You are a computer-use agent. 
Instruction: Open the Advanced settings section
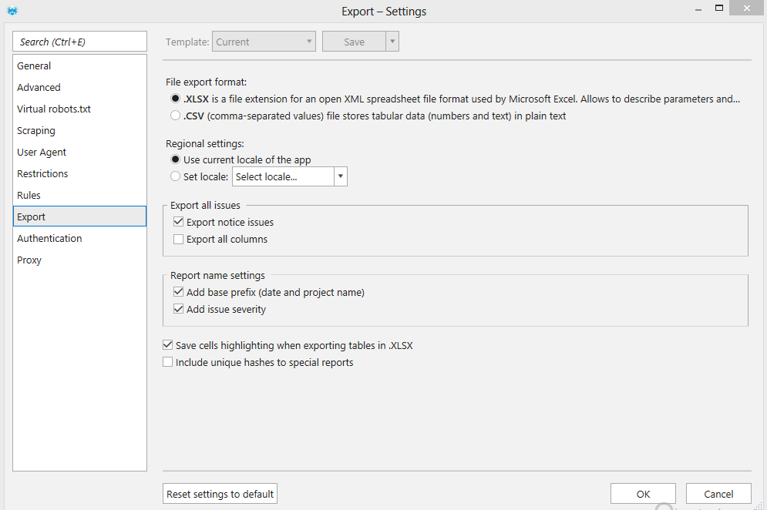[x=79, y=87]
